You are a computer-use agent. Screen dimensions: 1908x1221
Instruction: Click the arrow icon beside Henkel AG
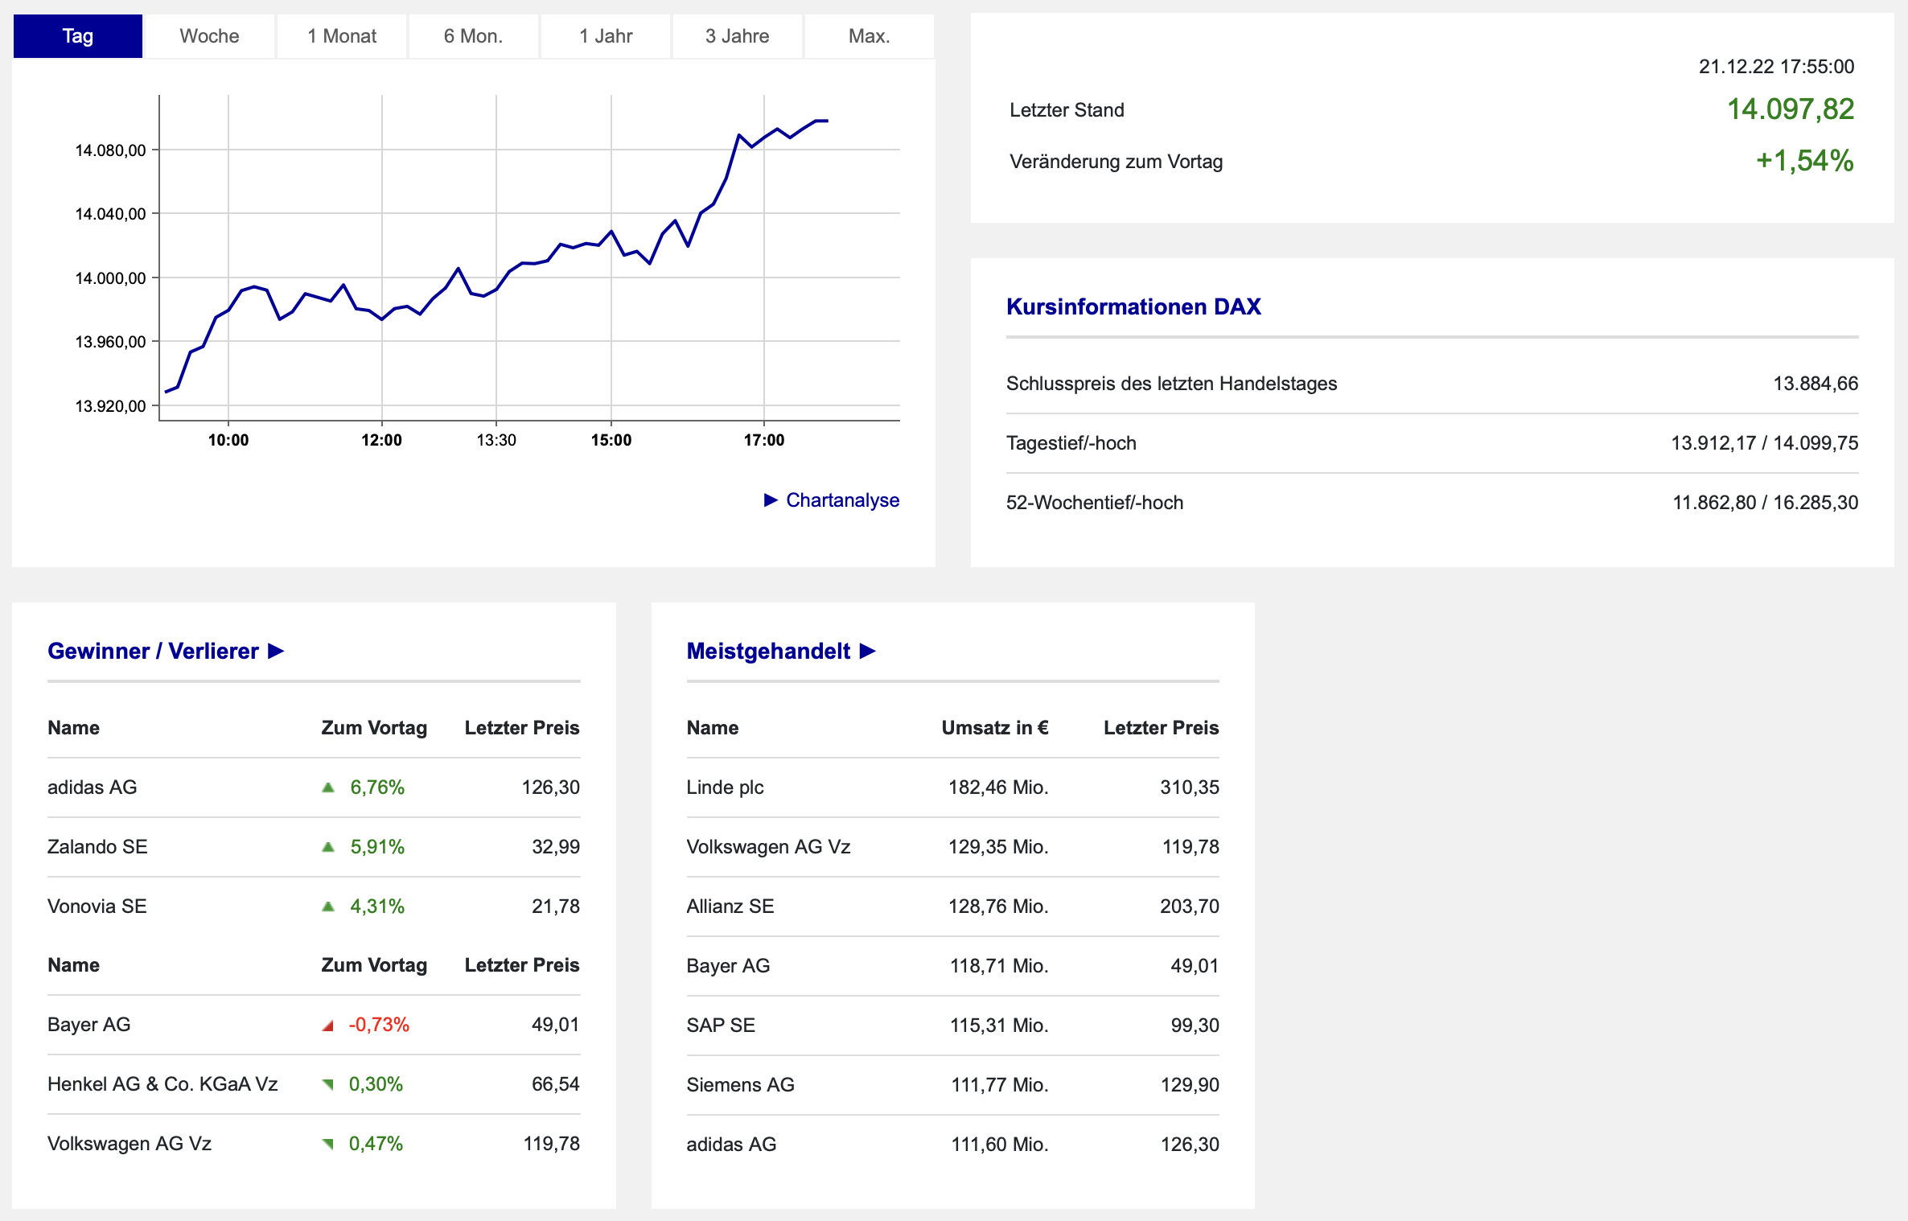pos(328,1085)
